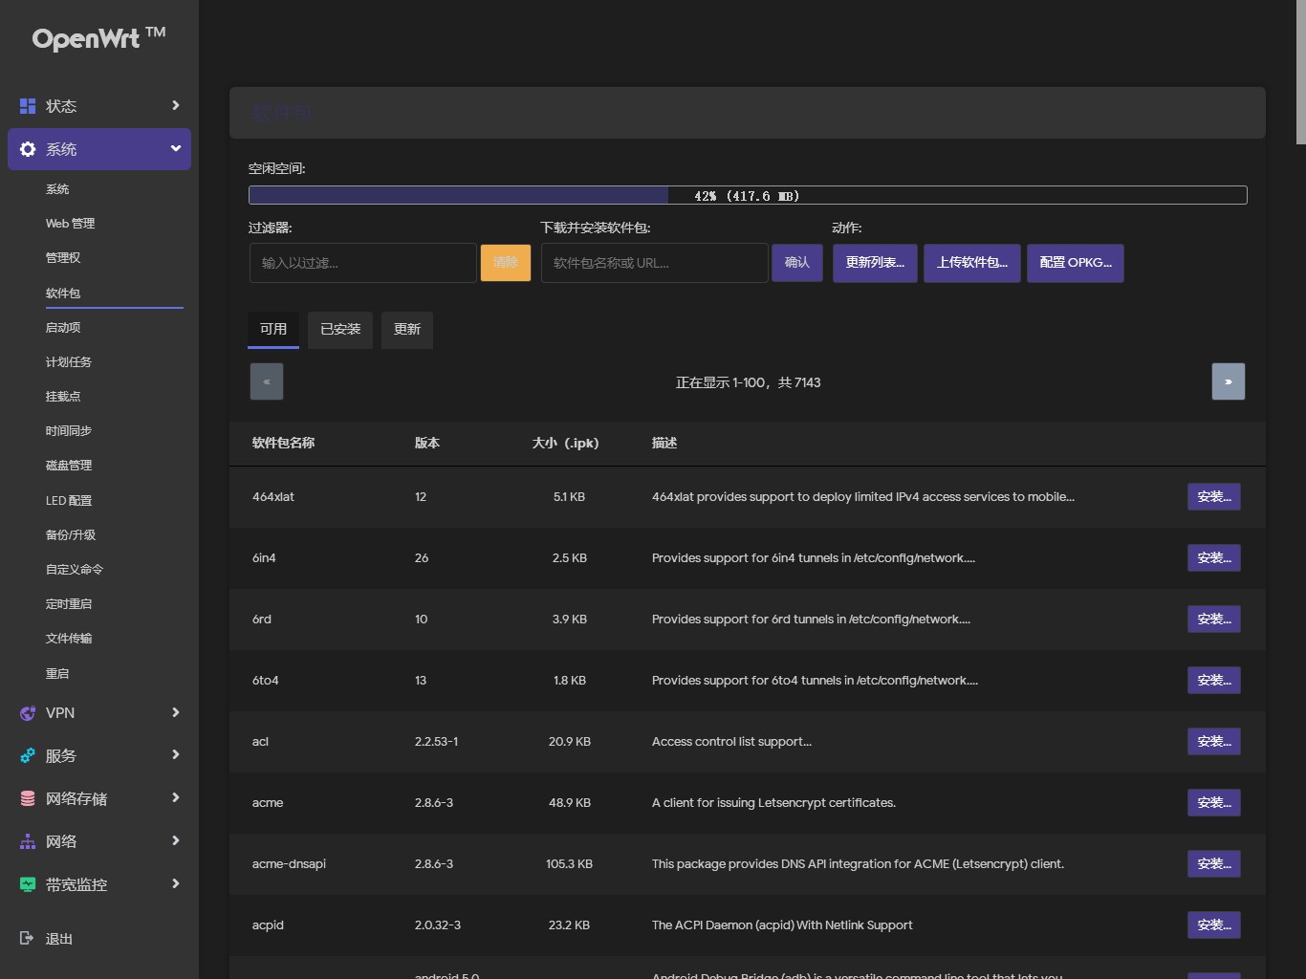The image size is (1306, 979).
Task: Switch to the 更新 tab
Action: pyautogui.click(x=407, y=330)
